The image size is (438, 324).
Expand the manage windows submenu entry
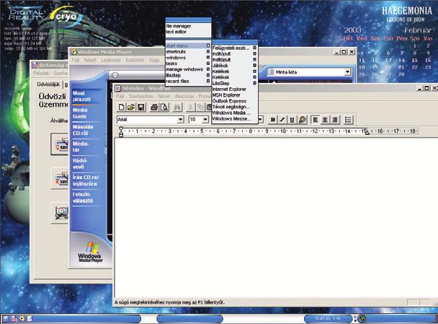click(188, 69)
